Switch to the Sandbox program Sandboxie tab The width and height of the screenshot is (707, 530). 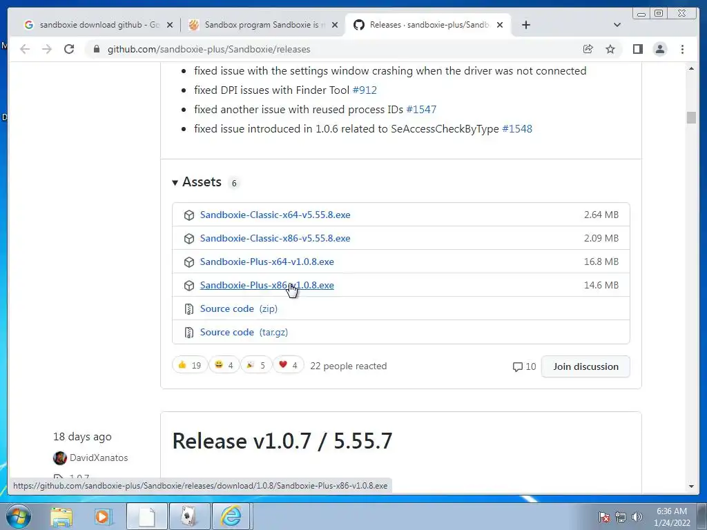pos(262,25)
